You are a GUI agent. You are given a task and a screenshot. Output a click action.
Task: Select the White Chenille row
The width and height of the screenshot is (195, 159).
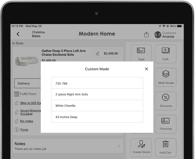[x=97, y=106]
